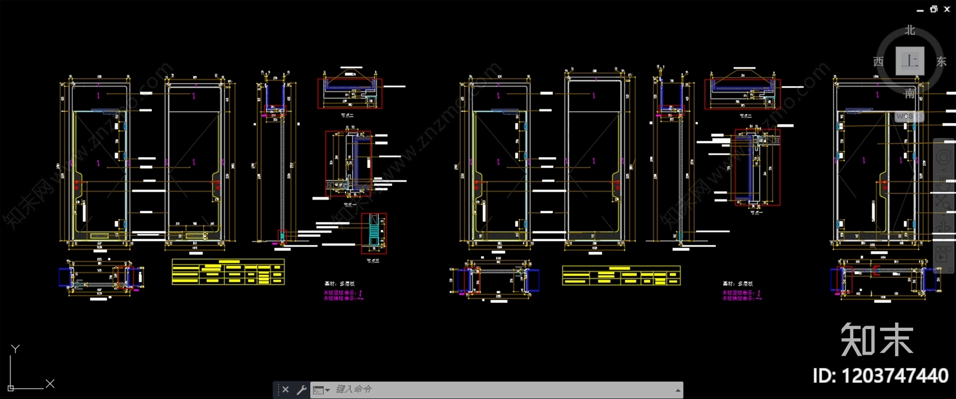
Task: Open the SteeringWheels navigation tool
Action: click(x=943, y=158)
